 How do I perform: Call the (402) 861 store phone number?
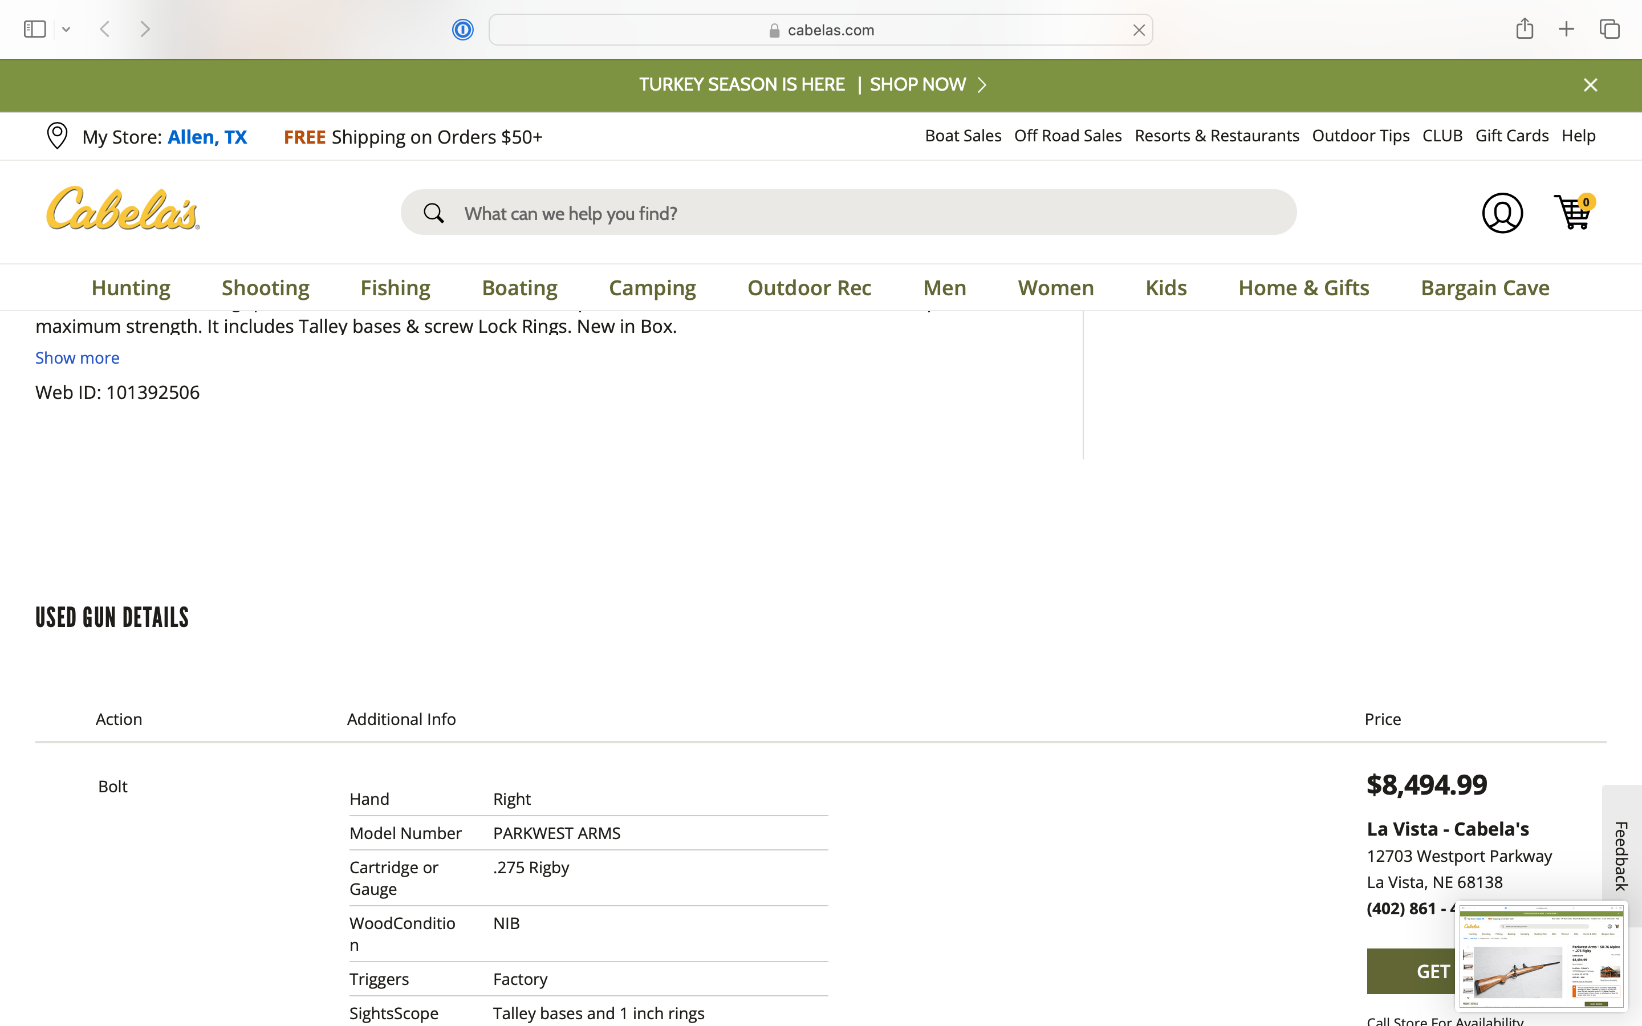click(x=1410, y=909)
